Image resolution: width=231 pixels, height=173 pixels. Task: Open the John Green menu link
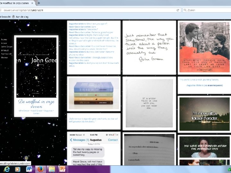[x=7, y=47]
